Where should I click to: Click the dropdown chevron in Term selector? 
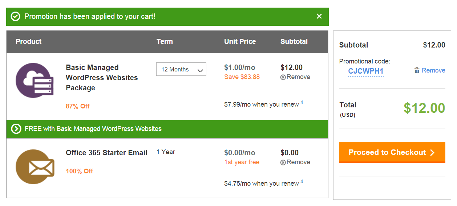[x=200, y=70]
